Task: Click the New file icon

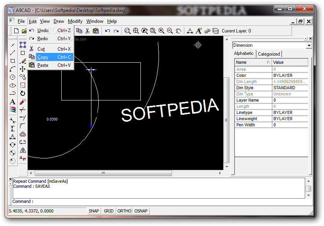Action: (x=16, y=31)
